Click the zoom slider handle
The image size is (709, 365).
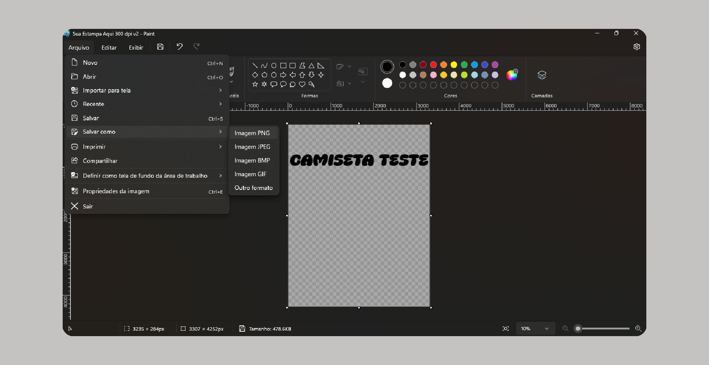578,329
